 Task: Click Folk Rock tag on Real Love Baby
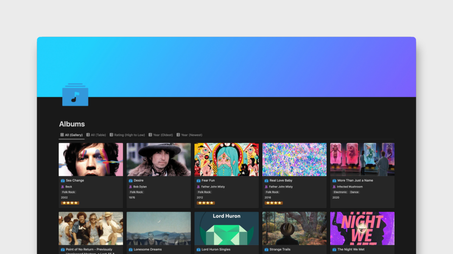(272, 192)
